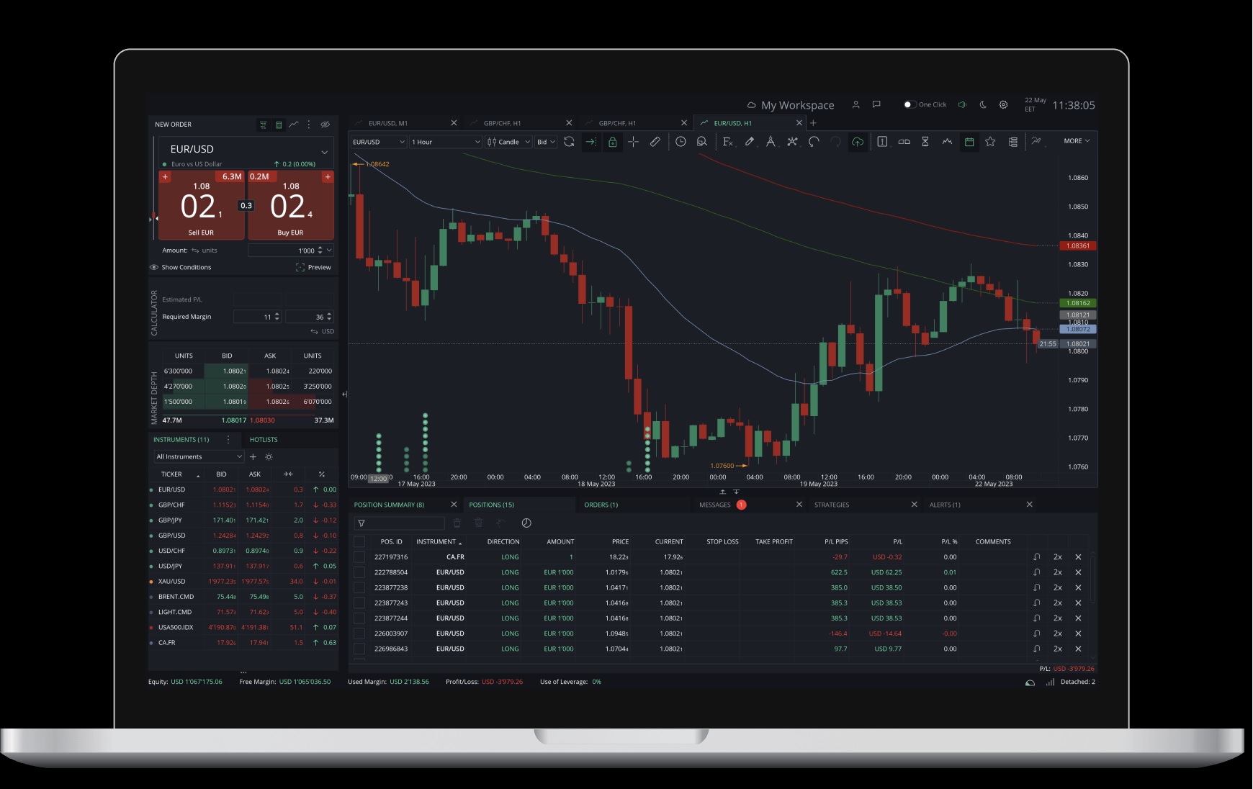
Task: Click the magnifier zoom icon in chart toolbar
Action: tap(701, 142)
